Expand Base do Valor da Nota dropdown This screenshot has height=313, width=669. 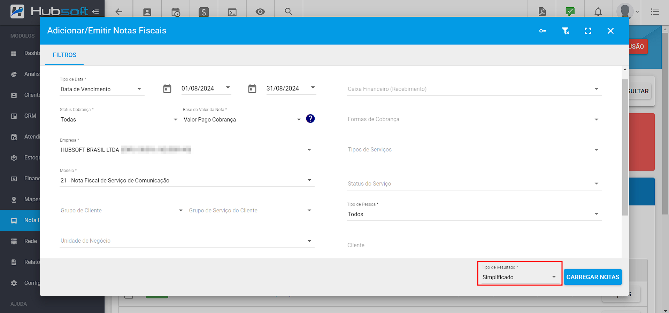pos(242,119)
